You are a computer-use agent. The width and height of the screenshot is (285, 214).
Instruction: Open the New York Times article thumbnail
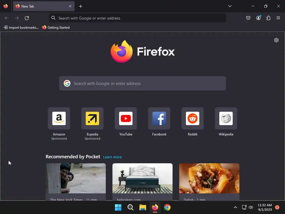(76, 178)
